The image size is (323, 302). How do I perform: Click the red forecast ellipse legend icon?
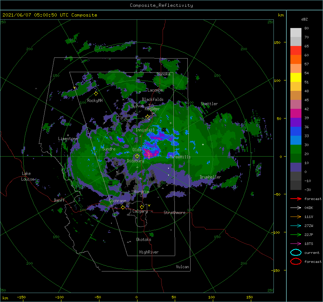[x=296, y=261]
